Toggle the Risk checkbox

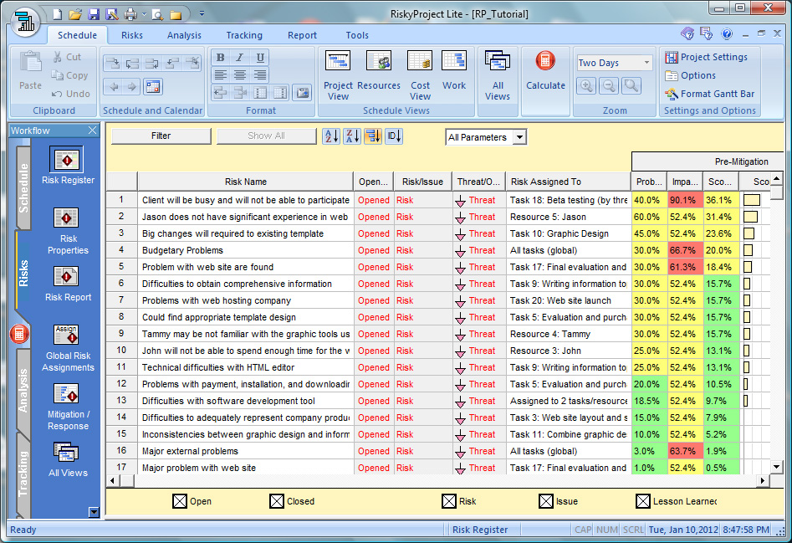click(449, 501)
